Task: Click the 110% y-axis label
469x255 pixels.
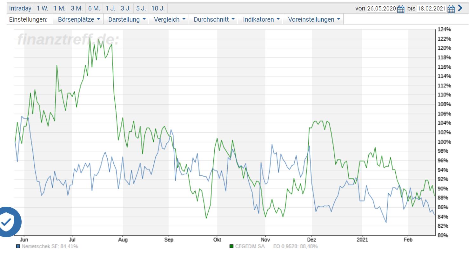Action: tap(444, 95)
